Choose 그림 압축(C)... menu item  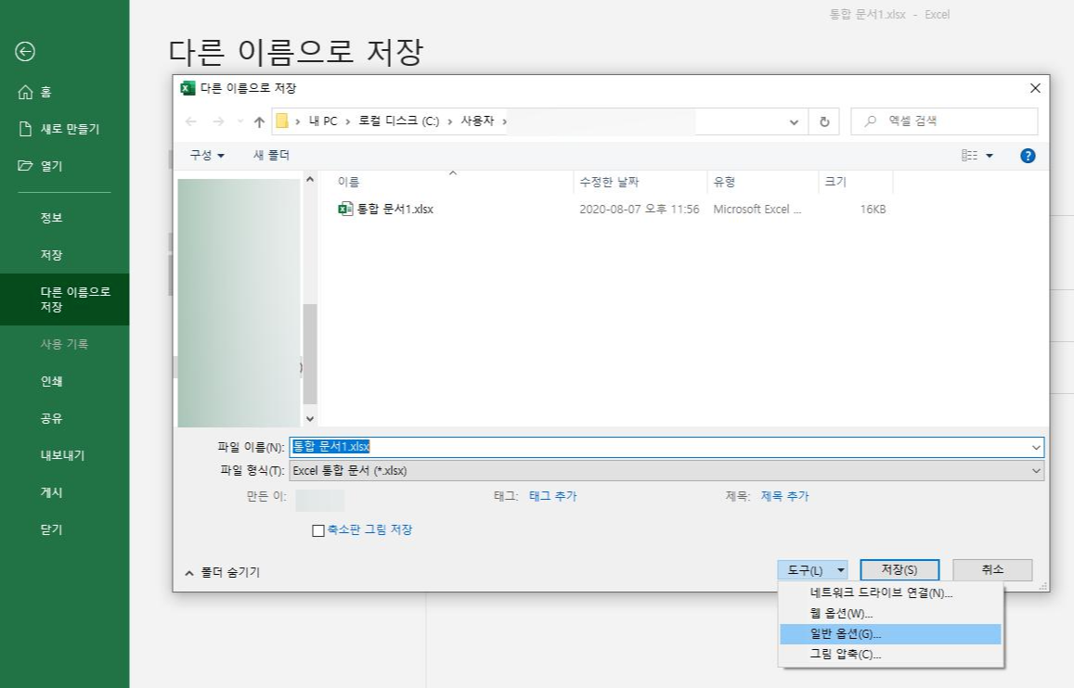click(x=890, y=655)
